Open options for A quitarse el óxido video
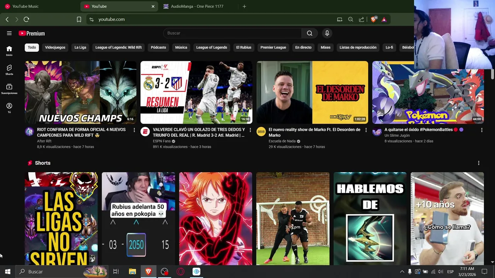The image size is (495, 278). tap(481, 130)
